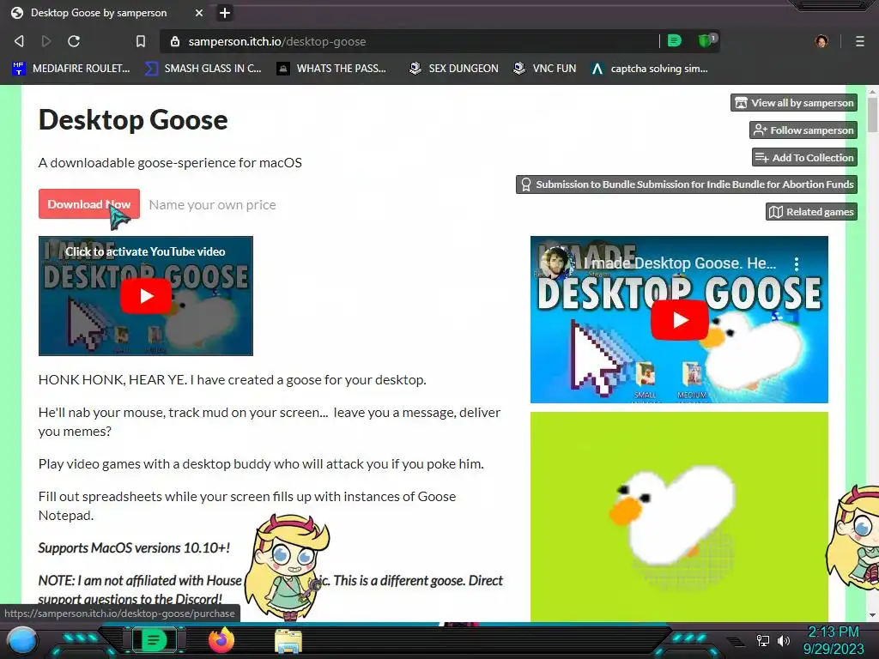
Task: Open the Start orb in the taskbar
Action: pos(22,640)
